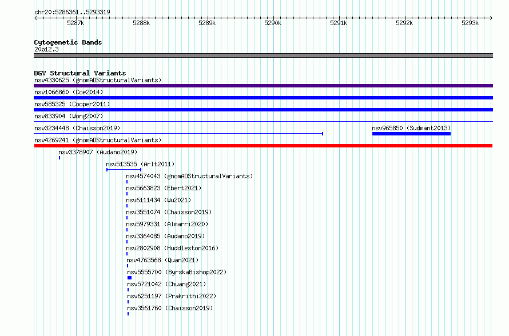Select the 20p12.3 band label
This screenshot has height=336, width=509.
(46, 49)
